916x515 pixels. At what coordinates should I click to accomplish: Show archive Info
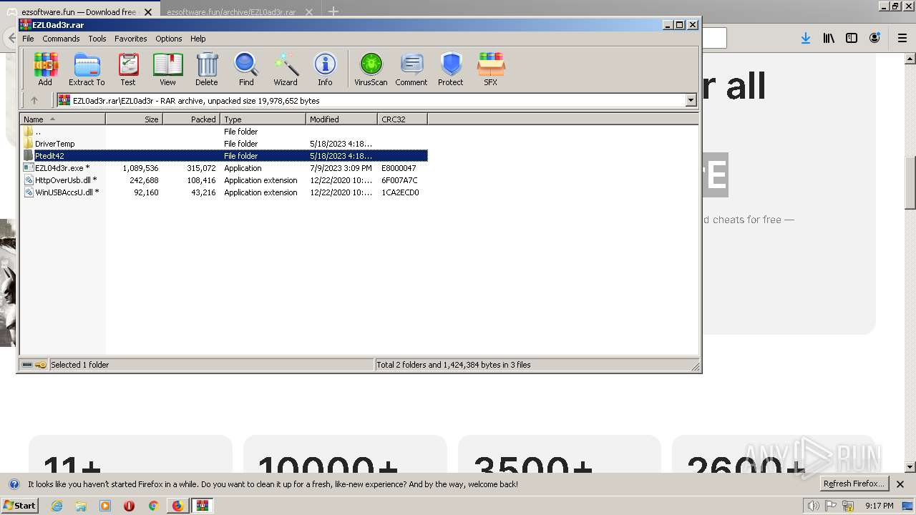click(x=325, y=69)
